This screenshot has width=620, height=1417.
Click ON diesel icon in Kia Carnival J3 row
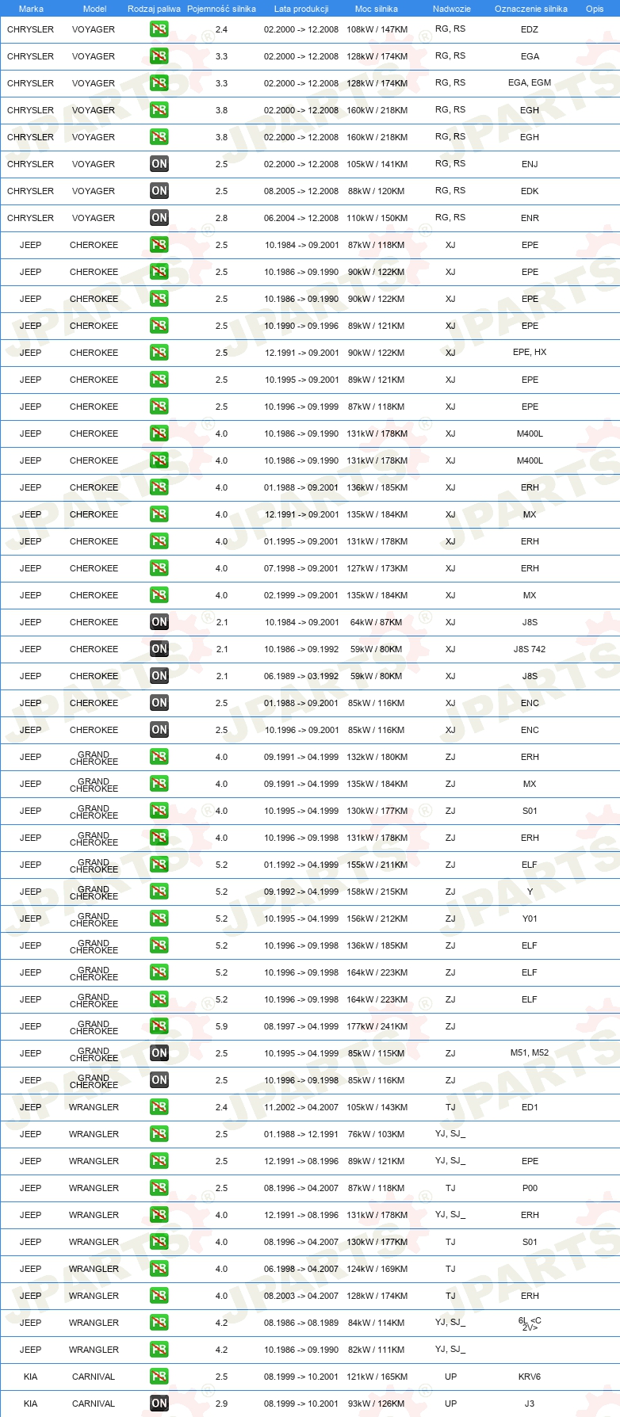point(159,1404)
